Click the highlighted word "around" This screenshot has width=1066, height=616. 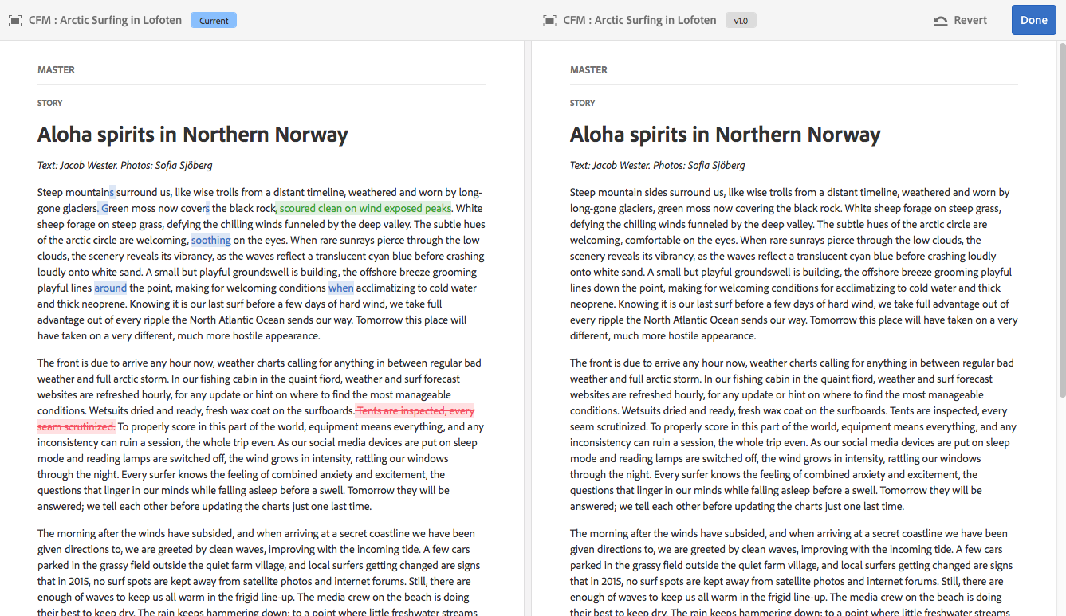(x=111, y=288)
